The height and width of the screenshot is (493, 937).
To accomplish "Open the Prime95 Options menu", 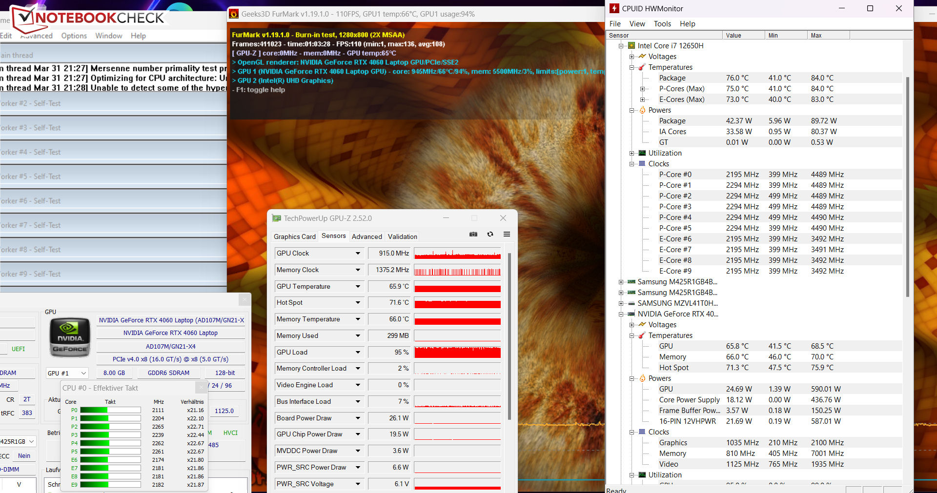I will coord(74,36).
